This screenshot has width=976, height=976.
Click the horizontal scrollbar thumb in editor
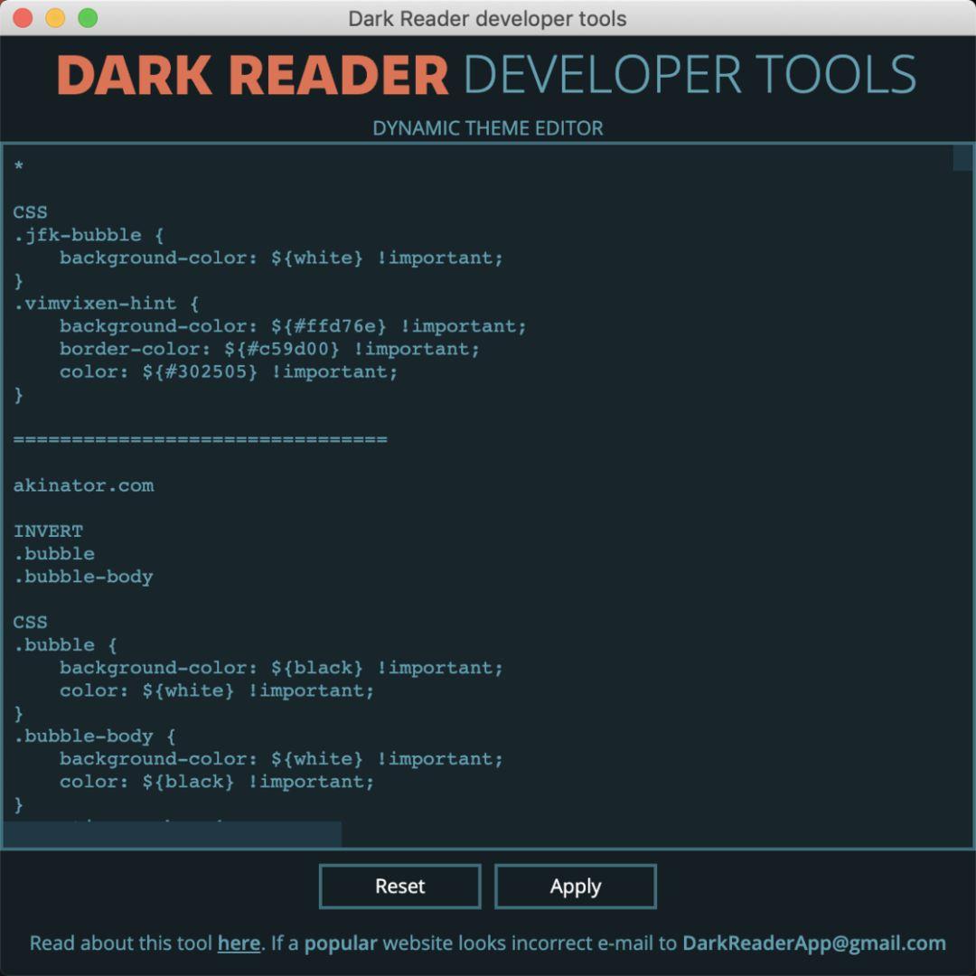173,834
